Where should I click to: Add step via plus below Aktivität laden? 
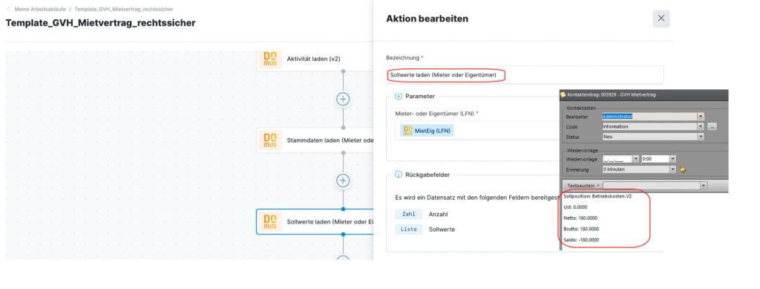pyautogui.click(x=343, y=99)
